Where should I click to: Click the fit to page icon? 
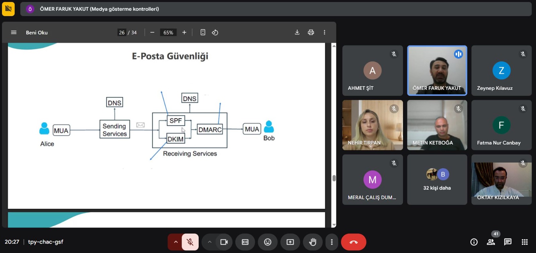(x=203, y=33)
